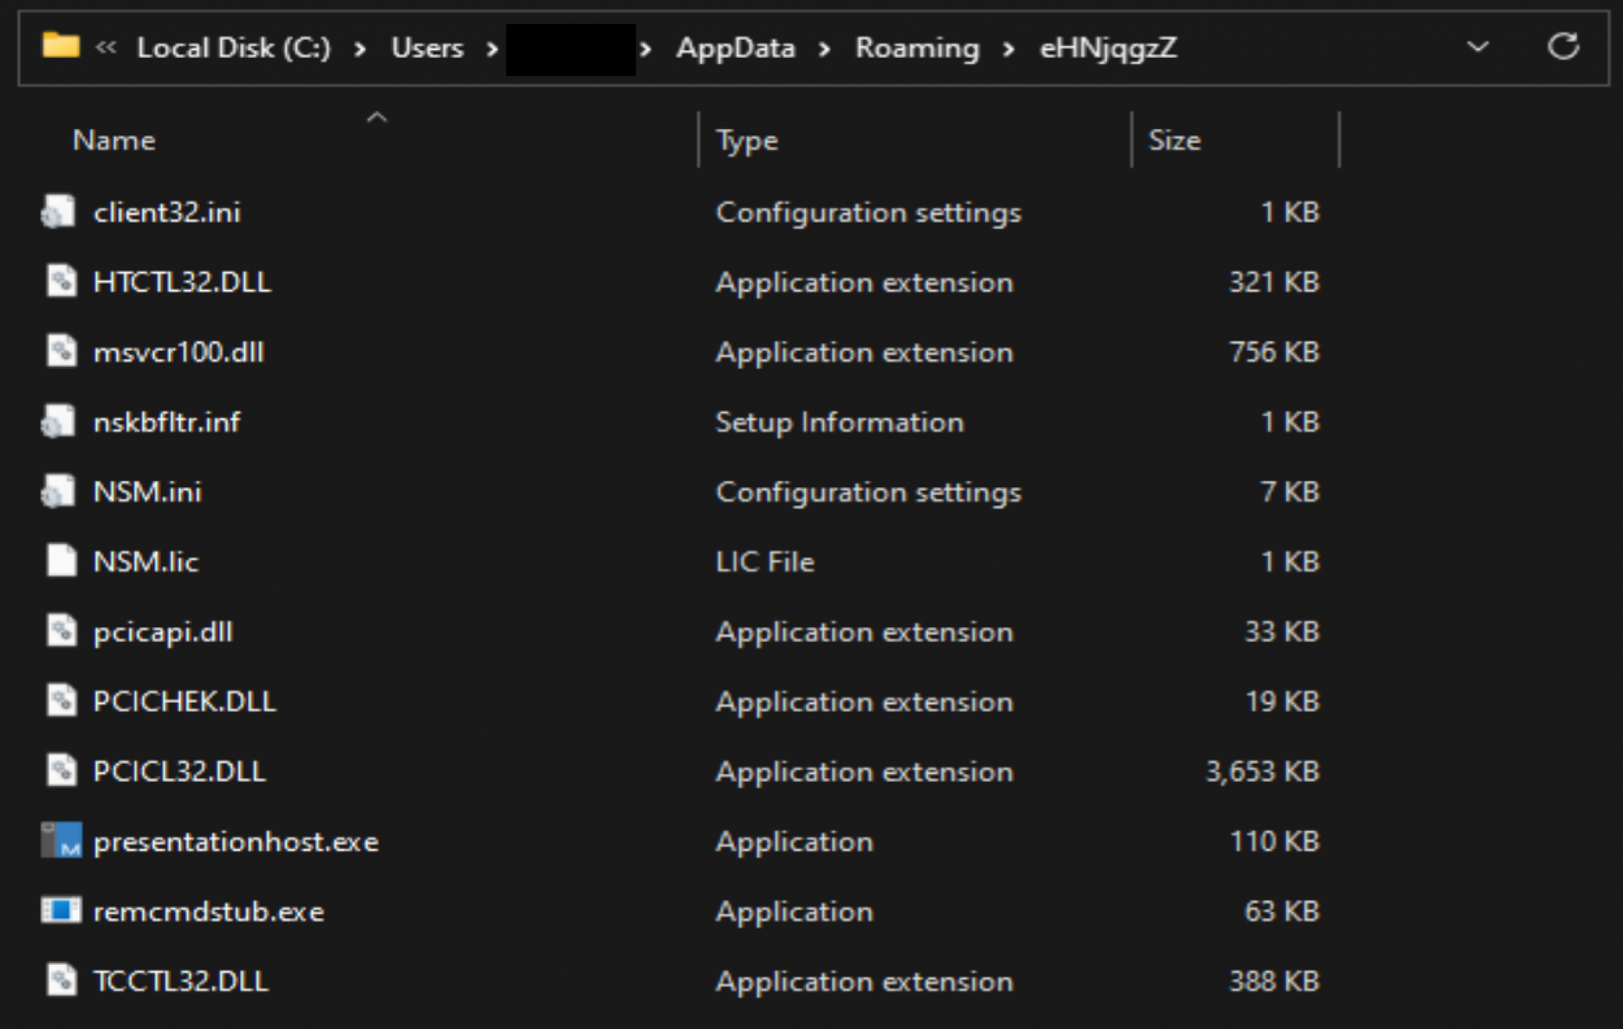Toggle the Name column sort order

(x=113, y=140)
